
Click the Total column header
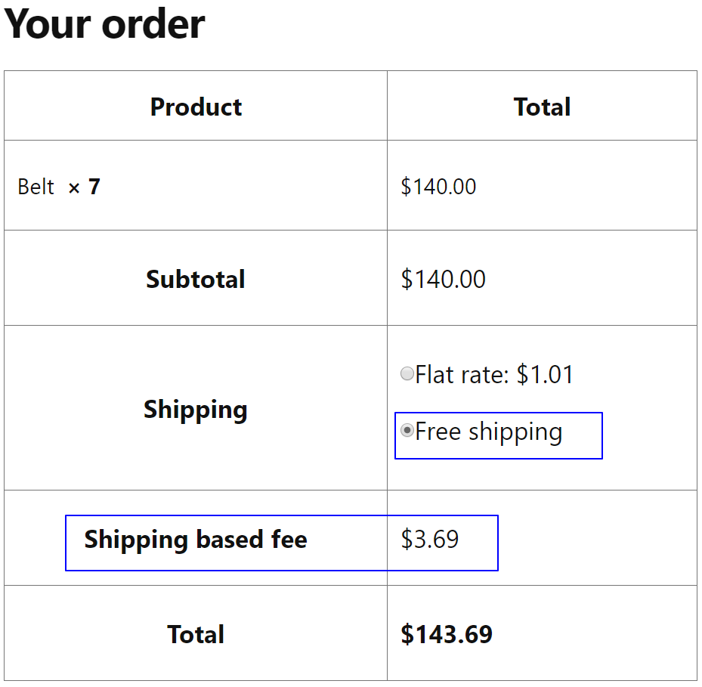[541, 107]
